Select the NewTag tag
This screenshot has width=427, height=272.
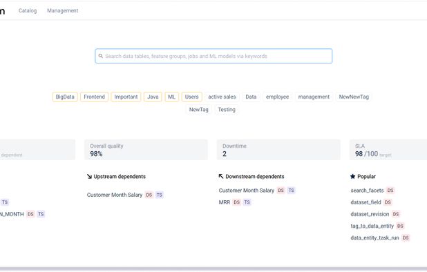tap(199, 110)
